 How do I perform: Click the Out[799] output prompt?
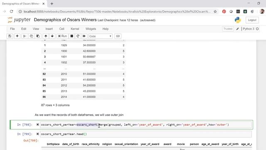coord(31,140)
